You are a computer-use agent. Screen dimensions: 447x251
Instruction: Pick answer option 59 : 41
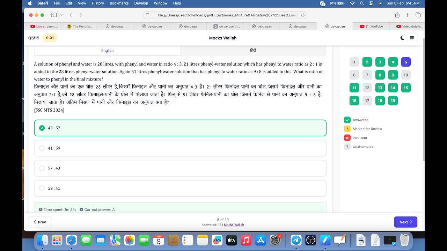(180, 188)
